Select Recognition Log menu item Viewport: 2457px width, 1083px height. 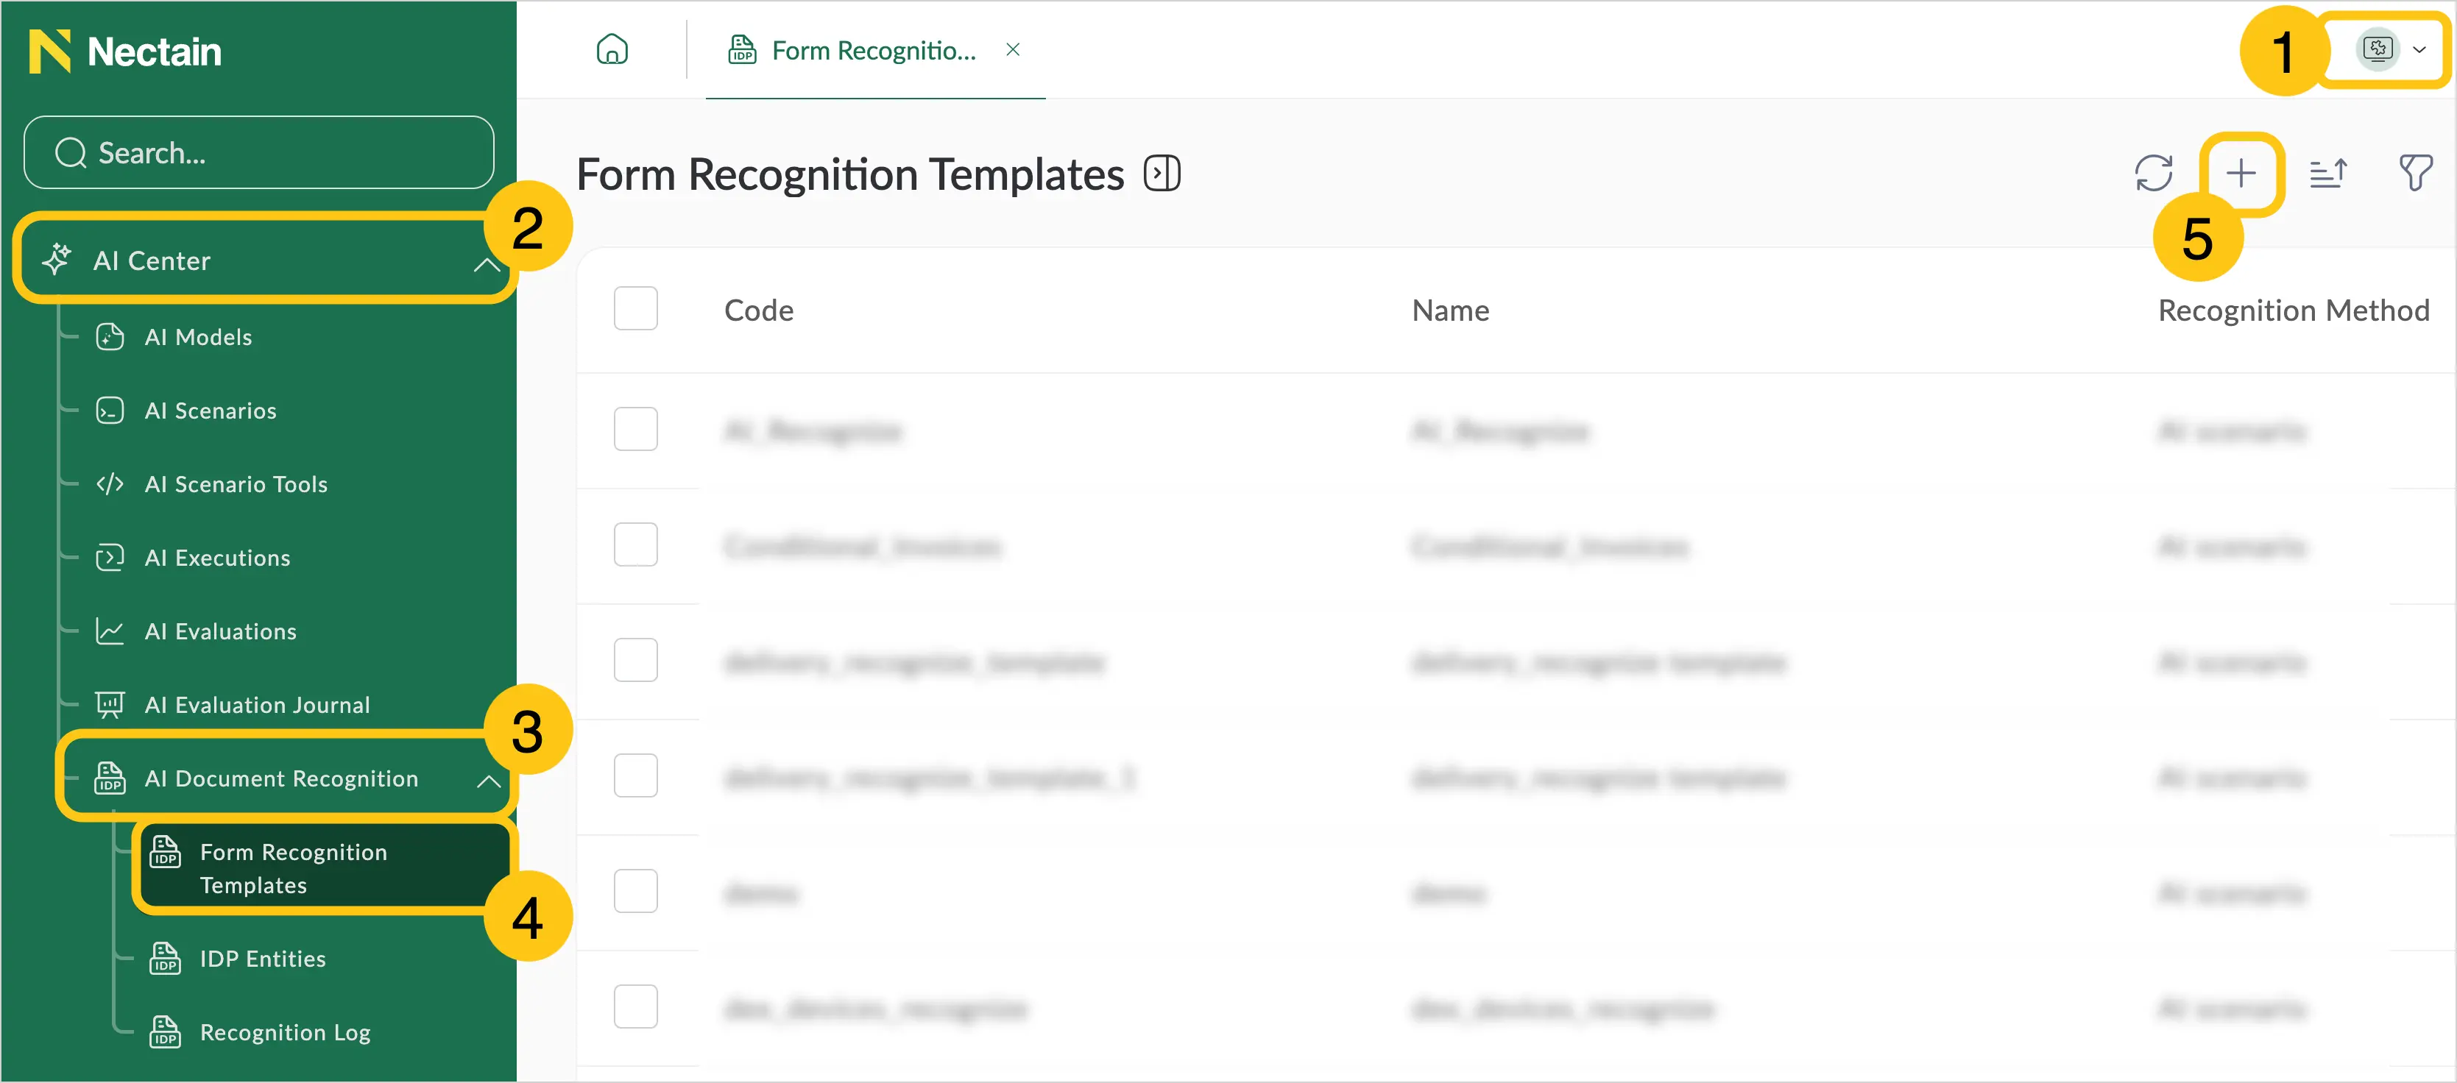[284, 1034]
